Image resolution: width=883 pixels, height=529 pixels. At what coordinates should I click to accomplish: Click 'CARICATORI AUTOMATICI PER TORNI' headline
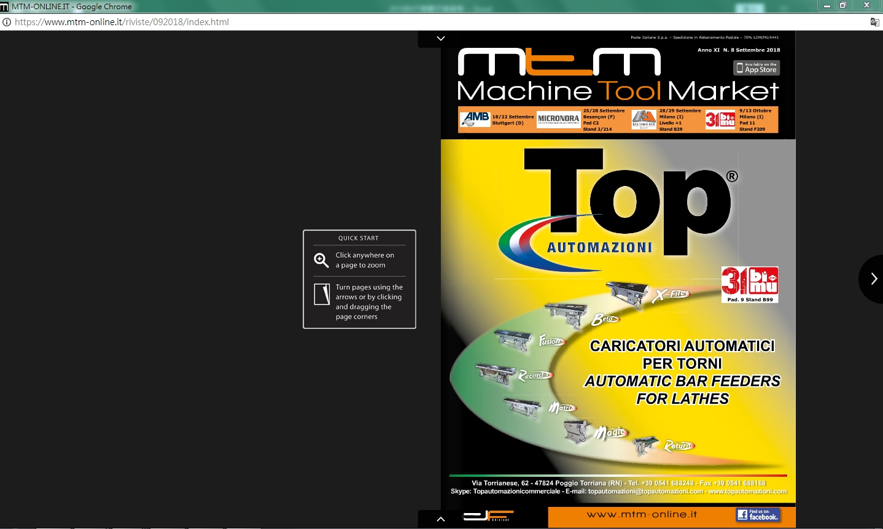pyautogui.click(x=682, y=355)
